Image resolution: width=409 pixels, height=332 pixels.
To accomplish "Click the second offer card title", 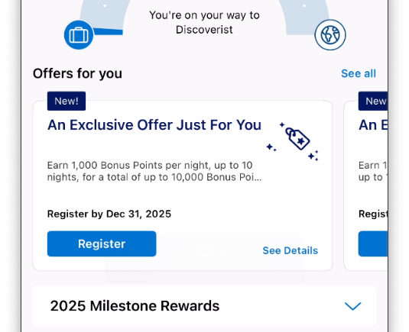I will [x=373, y=125].
